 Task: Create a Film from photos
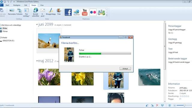pos(59,12)
